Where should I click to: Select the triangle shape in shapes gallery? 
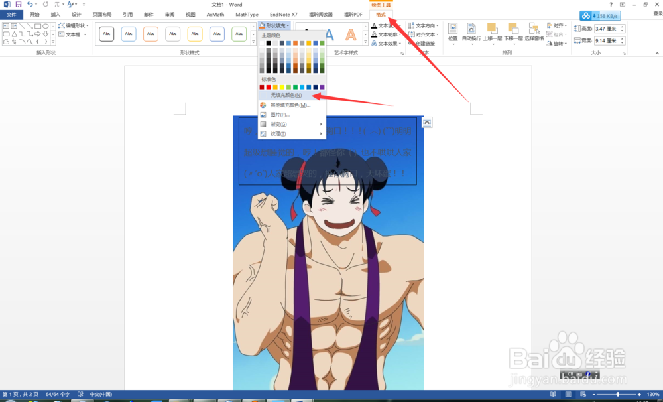tap(14, 34)
